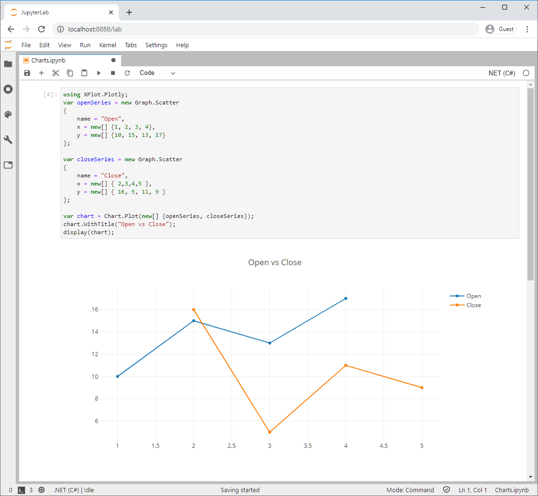The width and height of the screenshot is (538, 496).
Task: Open the cell type Code dropdown
Action: coord(157,73)
